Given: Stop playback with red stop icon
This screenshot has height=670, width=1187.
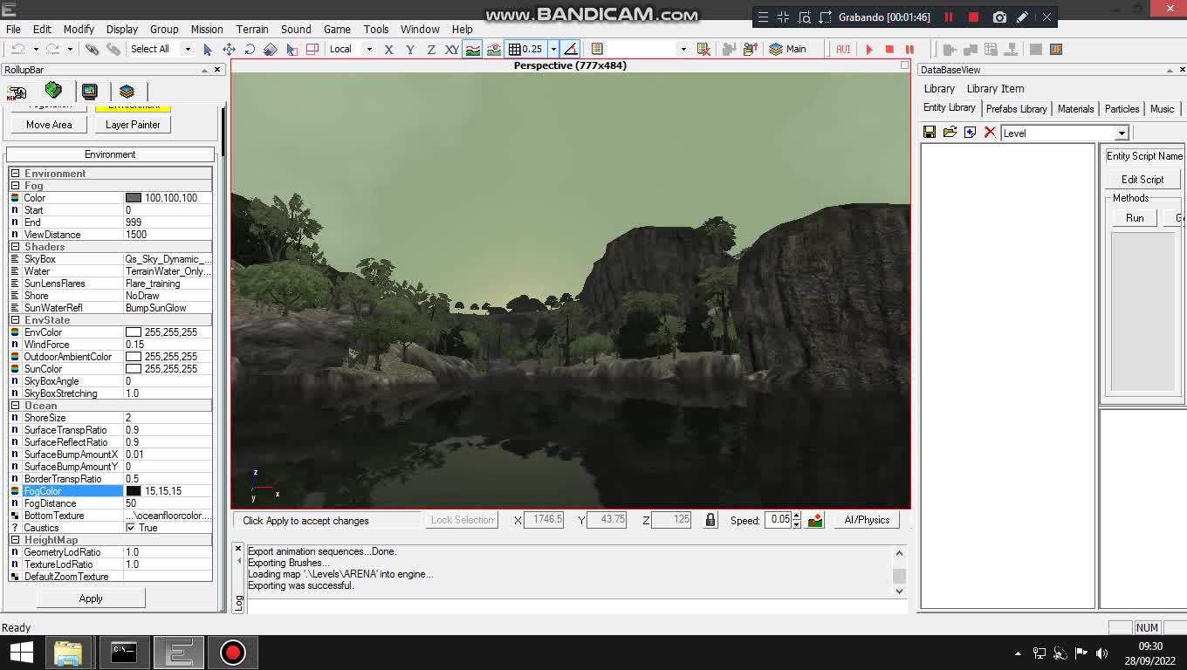Looking at the screenshot, I should pyautogui.click(x=889, y=50).
